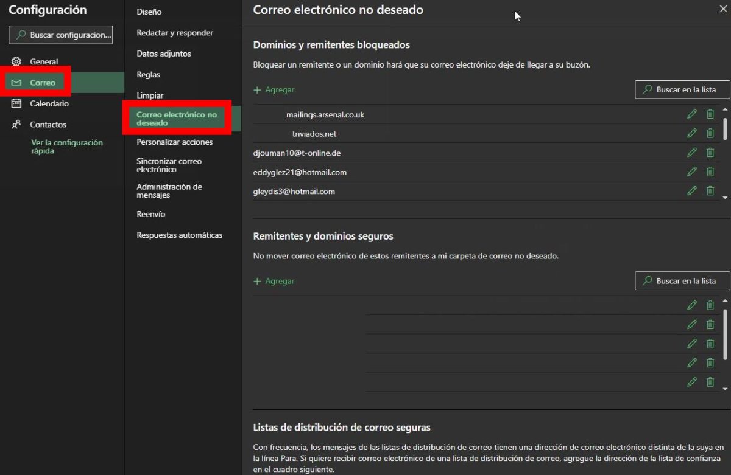Open Respuestas automáticas settings

click(x=179, y=235)
